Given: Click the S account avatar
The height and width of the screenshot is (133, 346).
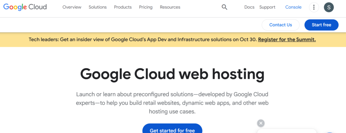Looking at the screenshot, I should point(329,7).
